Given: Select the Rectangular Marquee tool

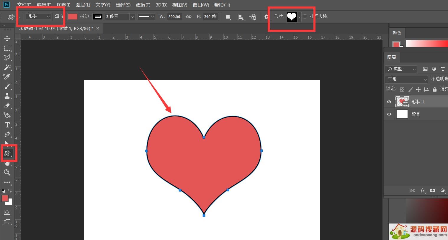Looking at the screenshot, I should coord(7,48).
